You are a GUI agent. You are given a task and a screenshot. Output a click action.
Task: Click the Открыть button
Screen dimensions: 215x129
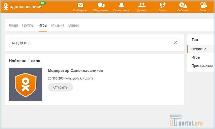tap(60, 87)
